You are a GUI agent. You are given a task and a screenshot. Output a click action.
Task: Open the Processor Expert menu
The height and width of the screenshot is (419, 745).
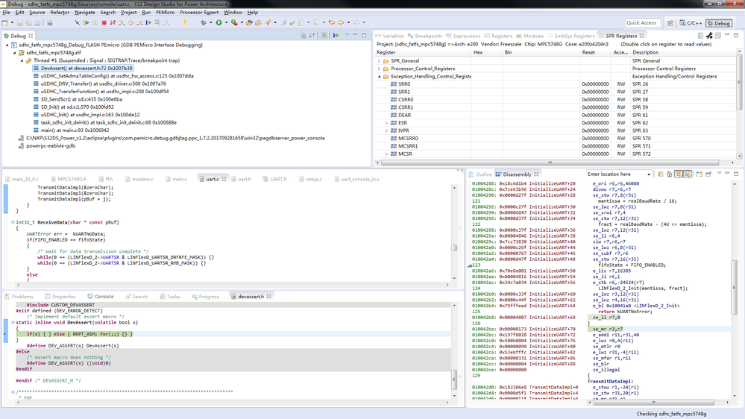(199, 13)
